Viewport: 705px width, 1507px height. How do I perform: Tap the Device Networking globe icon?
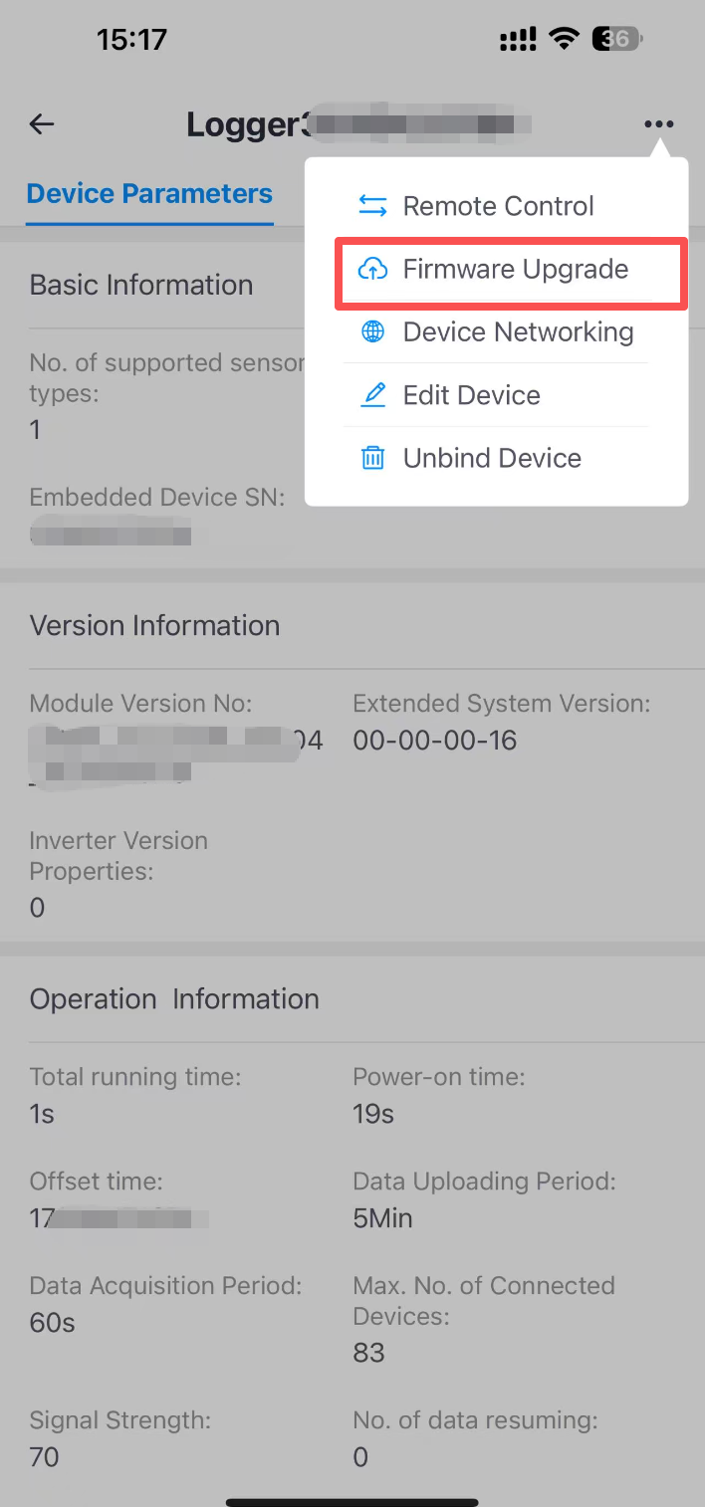[x=372, y=332]
